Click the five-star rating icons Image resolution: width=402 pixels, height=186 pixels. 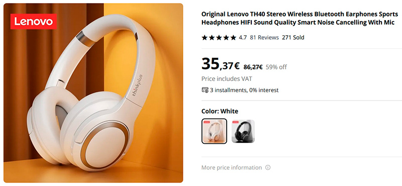coord(219,38)
